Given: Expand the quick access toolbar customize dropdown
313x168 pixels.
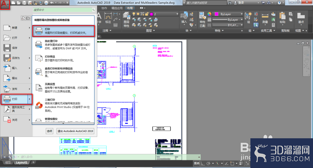Looking at the screenshot, I should point(68,3).
